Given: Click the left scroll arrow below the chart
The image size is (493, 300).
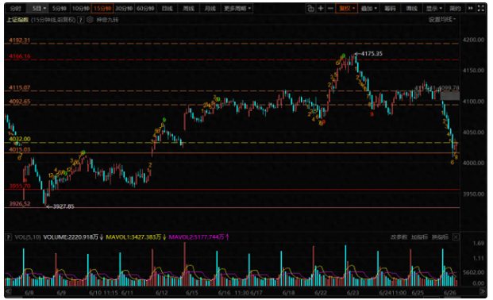Looking at the screenshot, I should 9,291.
